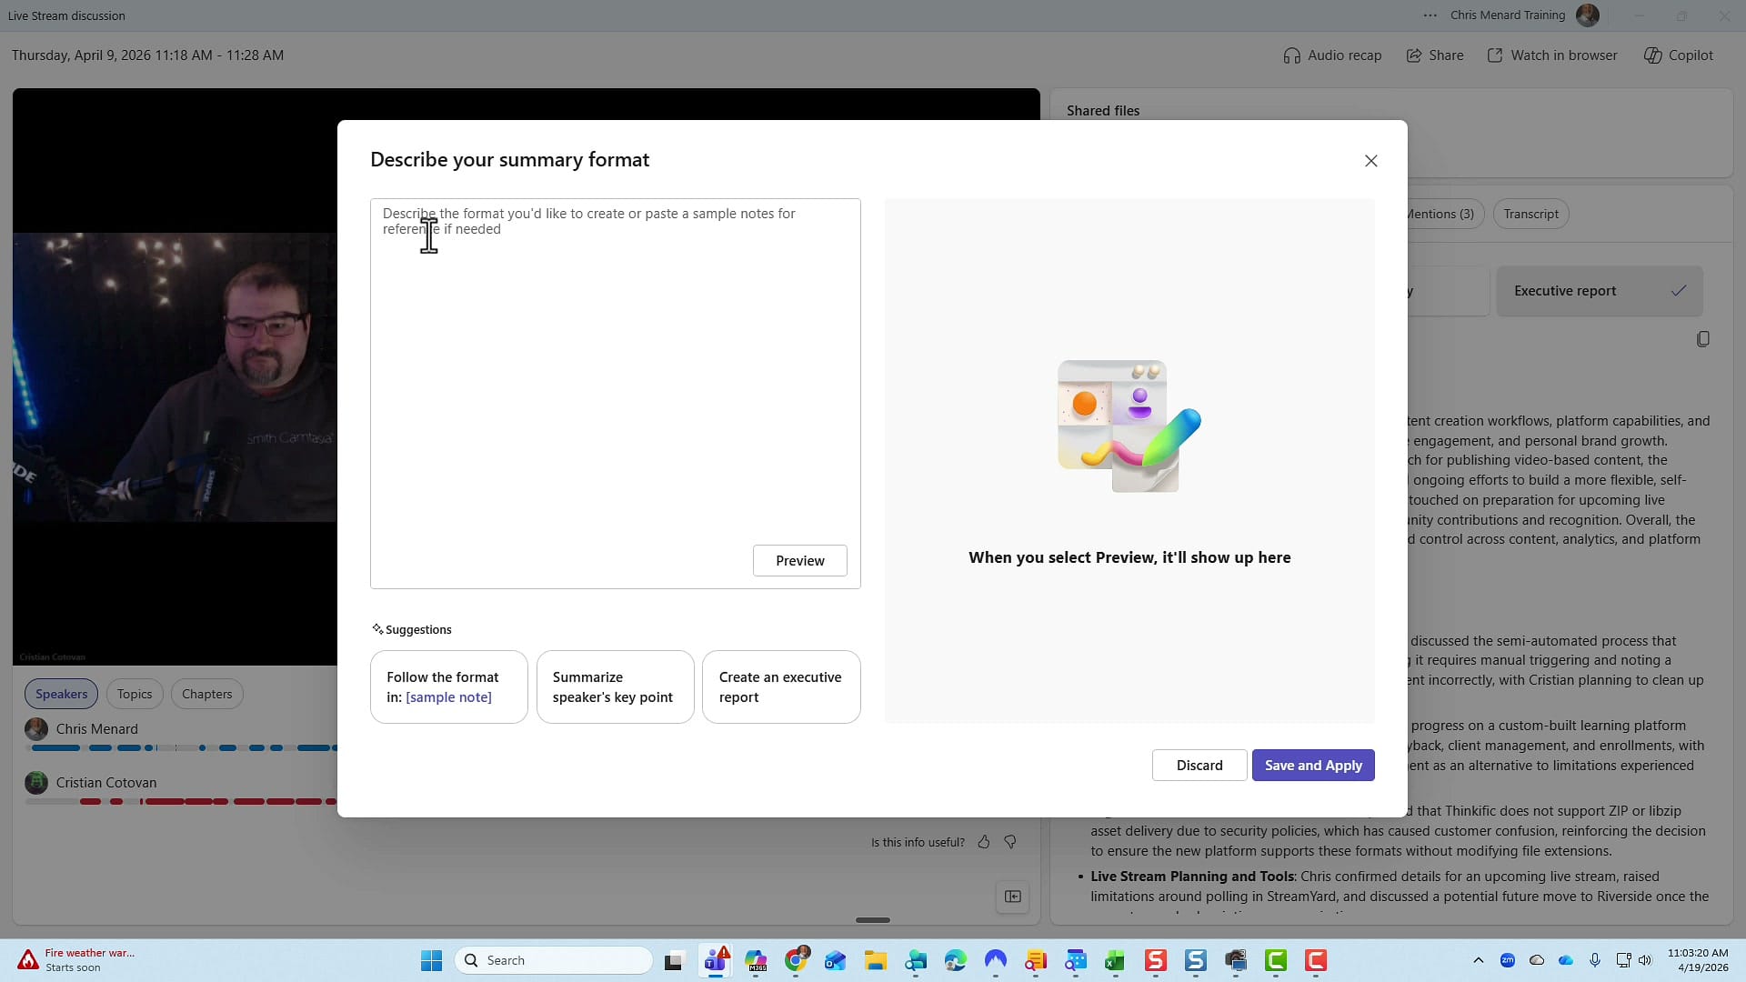Viewport: 1746px width, 982px height.
Task: Launch Copilot from the top bar
Action: pyautogui.click(x=1677, y=55)
